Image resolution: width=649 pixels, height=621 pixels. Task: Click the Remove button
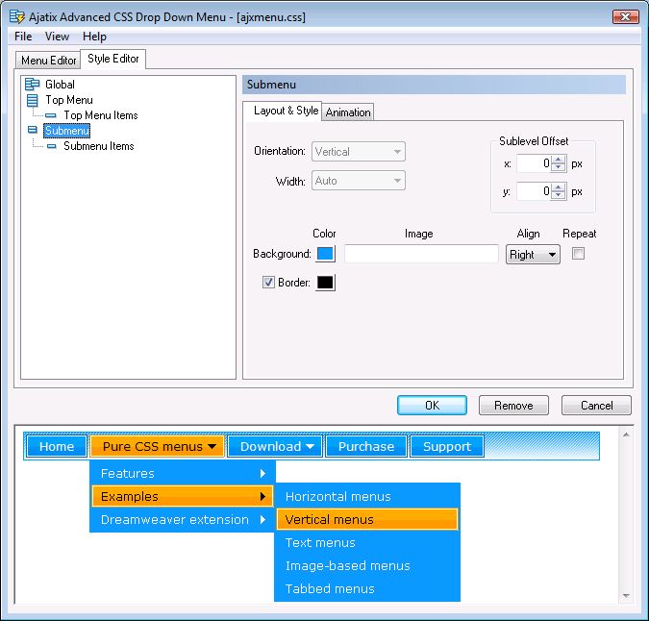[513, 405]
